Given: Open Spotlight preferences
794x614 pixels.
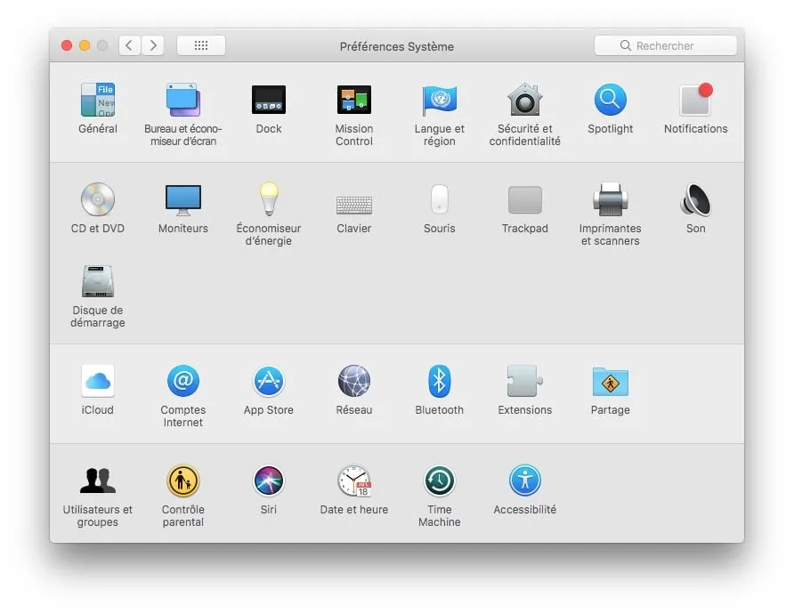Looking at the screenshot, I should pyautogui.click(x=610, y=100).
